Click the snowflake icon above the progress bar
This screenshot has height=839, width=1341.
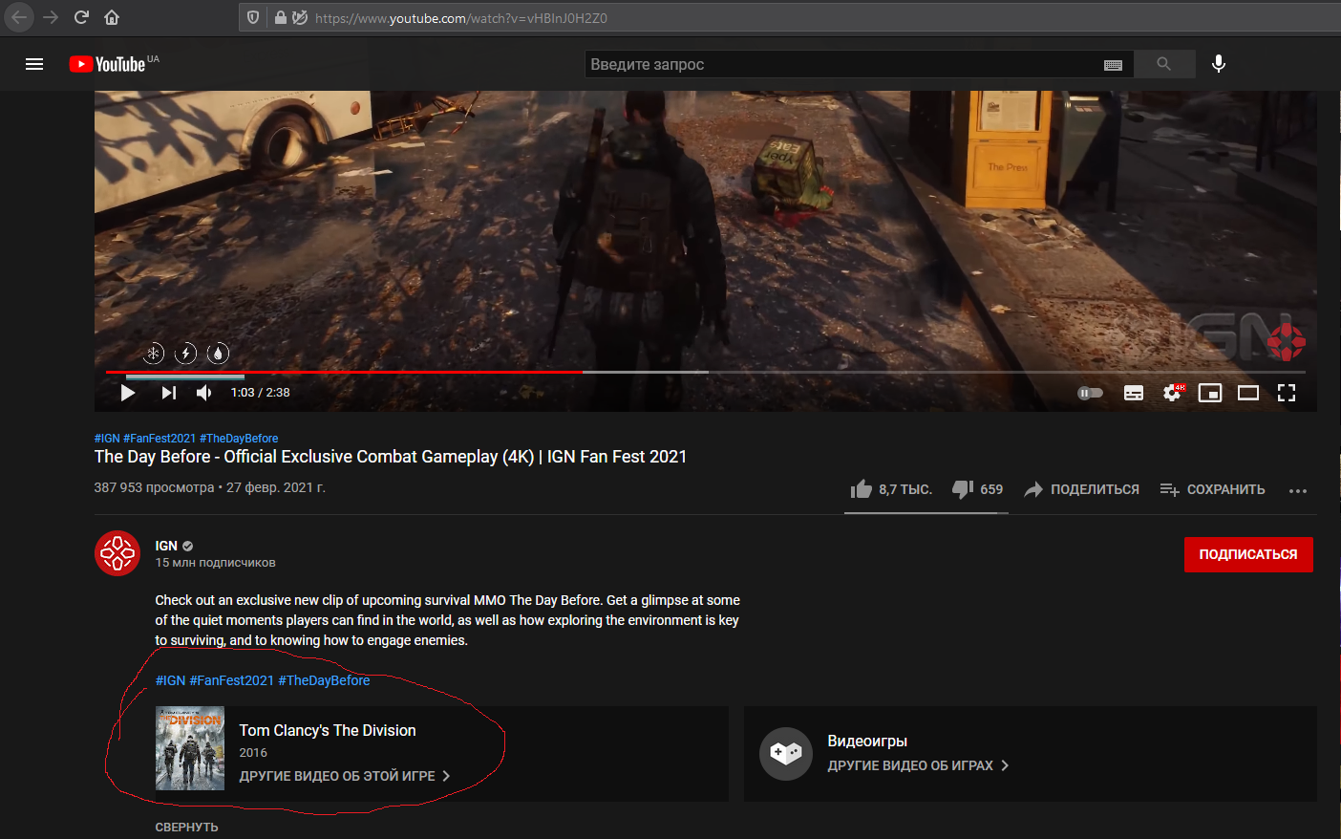tap(154, 354)
